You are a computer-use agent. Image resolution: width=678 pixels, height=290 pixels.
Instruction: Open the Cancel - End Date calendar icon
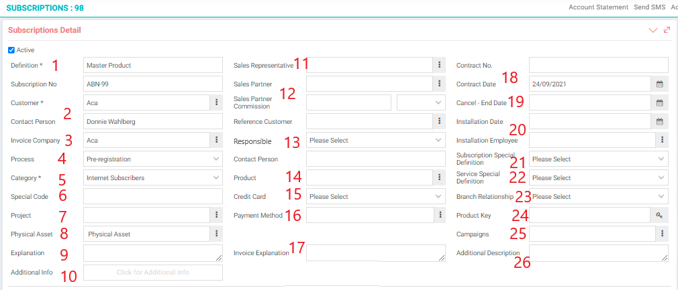659,102
